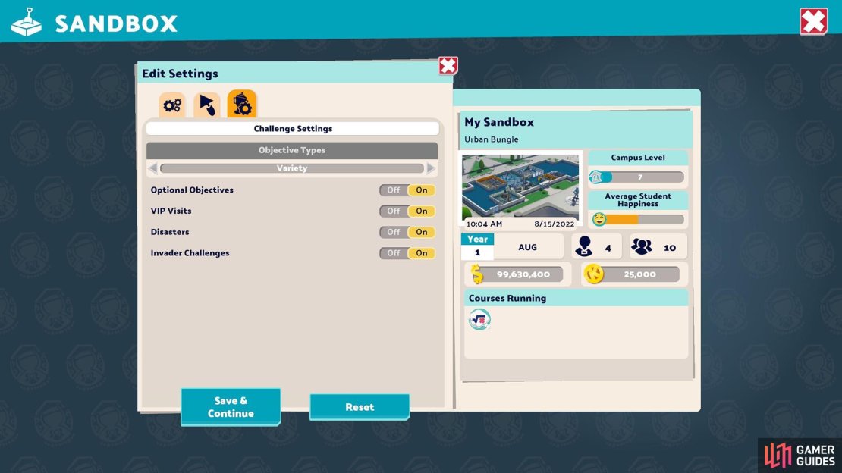This screenshot has width=842, height=473.
Task: Turn Invader Challenges On
Action: pos(422,253)
